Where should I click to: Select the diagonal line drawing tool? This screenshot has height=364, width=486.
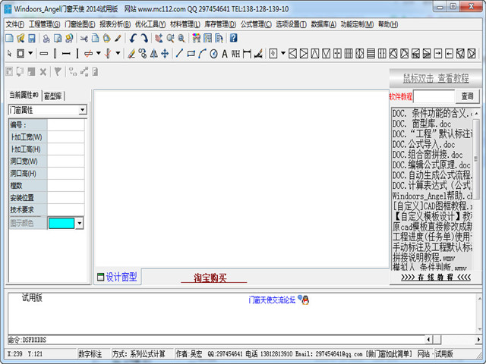tap(179, 54)
